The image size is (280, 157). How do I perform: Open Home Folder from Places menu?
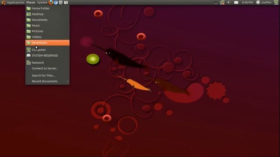tap(47, 8)
